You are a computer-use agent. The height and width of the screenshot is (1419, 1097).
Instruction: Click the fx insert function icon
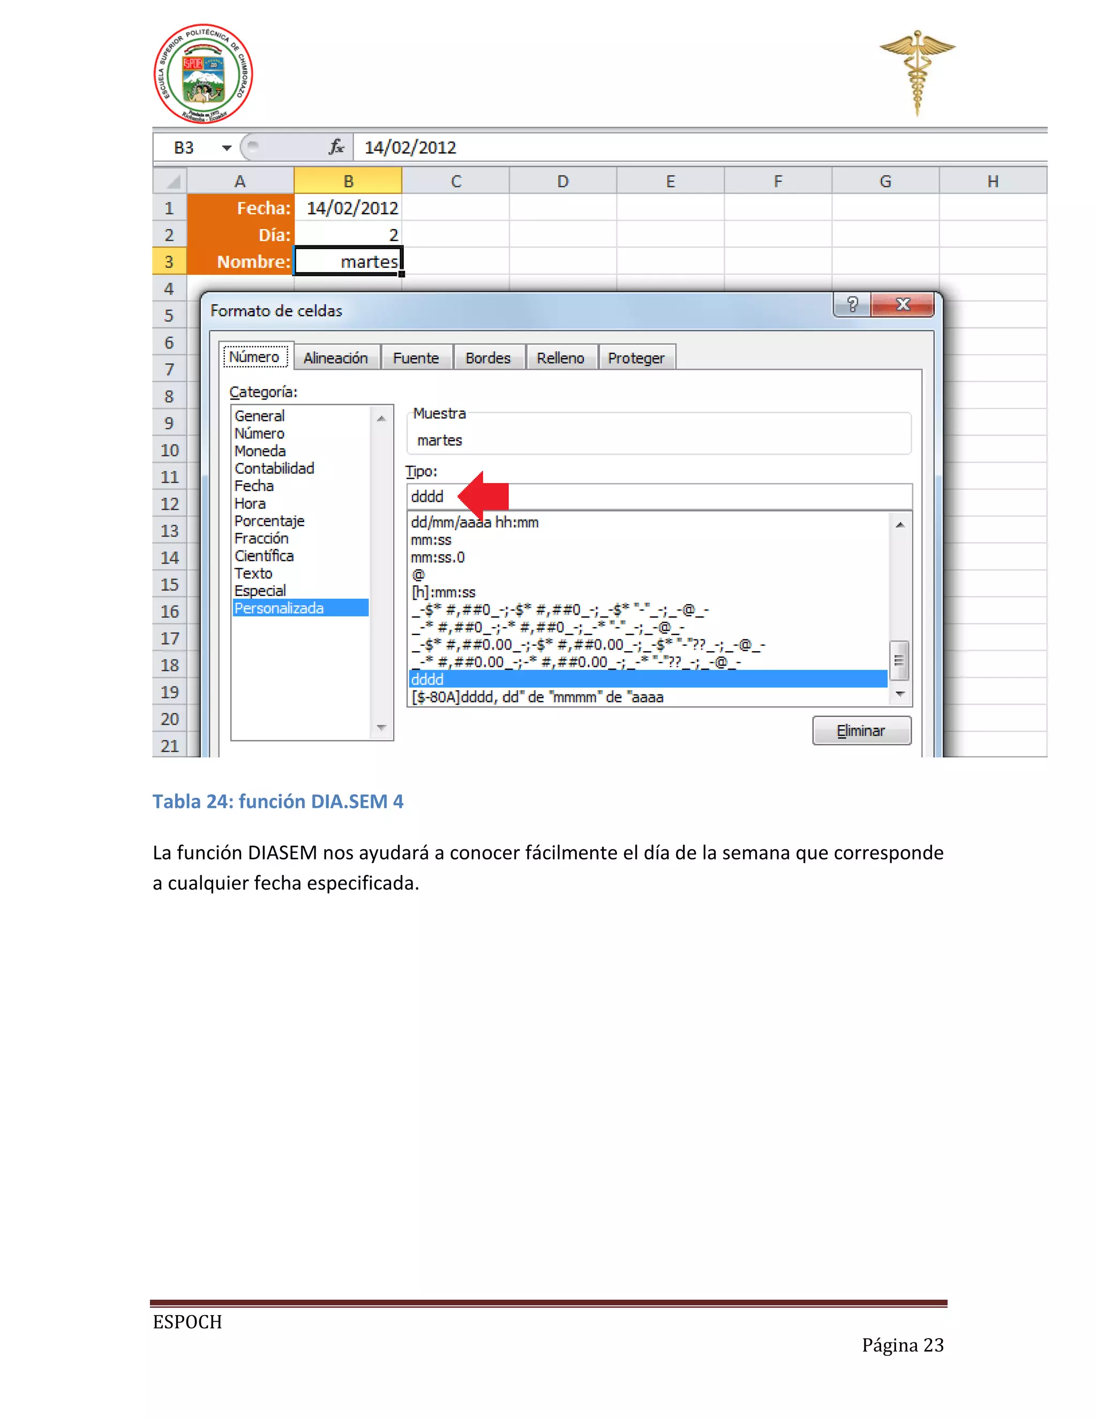[x=336, y=147]
